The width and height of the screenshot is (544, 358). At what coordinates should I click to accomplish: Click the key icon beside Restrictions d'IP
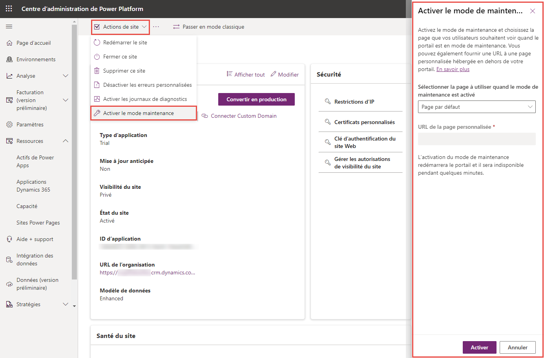coord(328,101)
